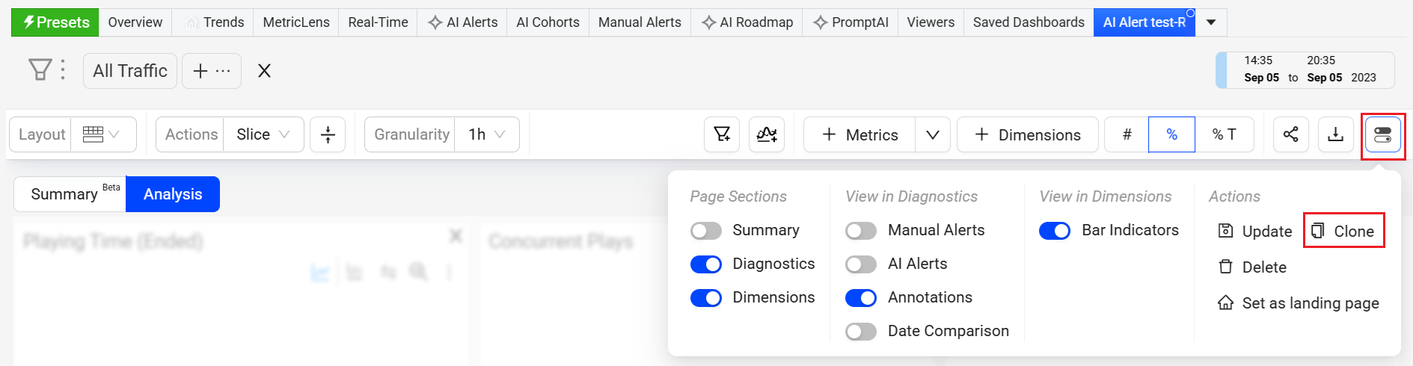The width and height of the screenshot is (1413, 366).
Task: Click the Clone dashboard action
Action: (x=1344, y=231)
